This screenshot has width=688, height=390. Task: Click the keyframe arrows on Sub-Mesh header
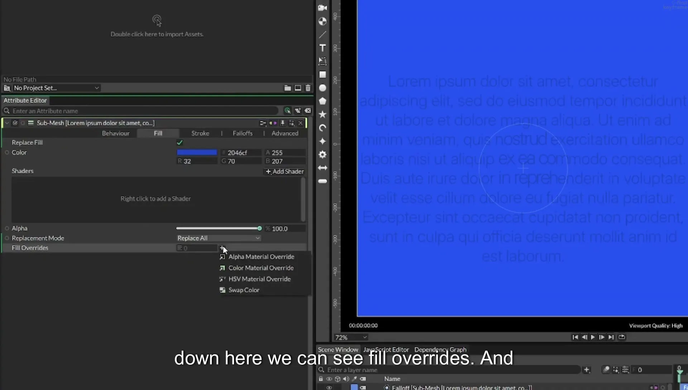273,123
